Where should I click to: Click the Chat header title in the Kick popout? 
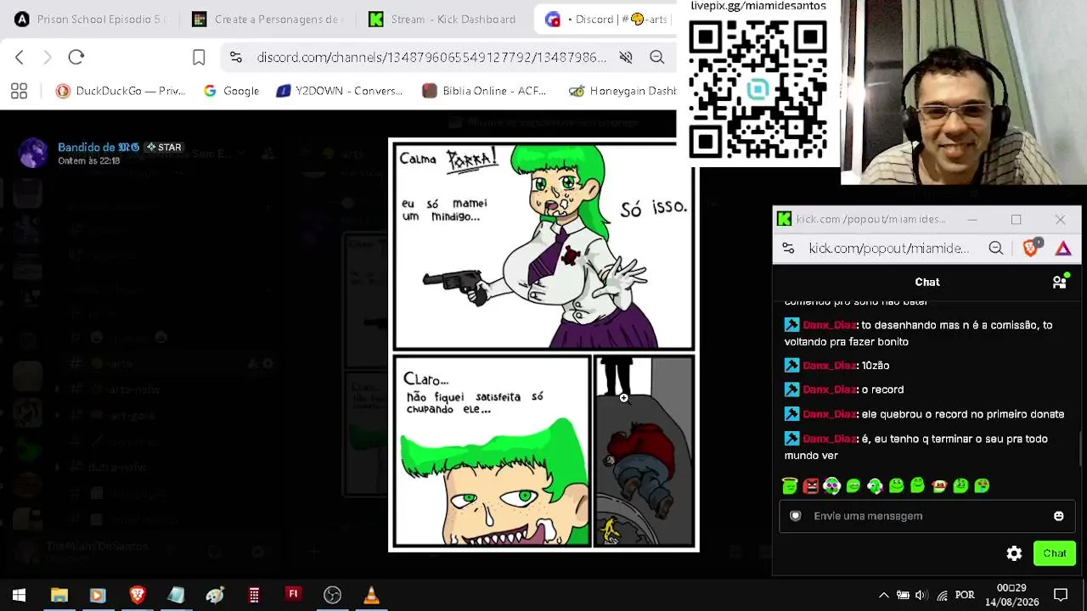(x=927, y=282)
